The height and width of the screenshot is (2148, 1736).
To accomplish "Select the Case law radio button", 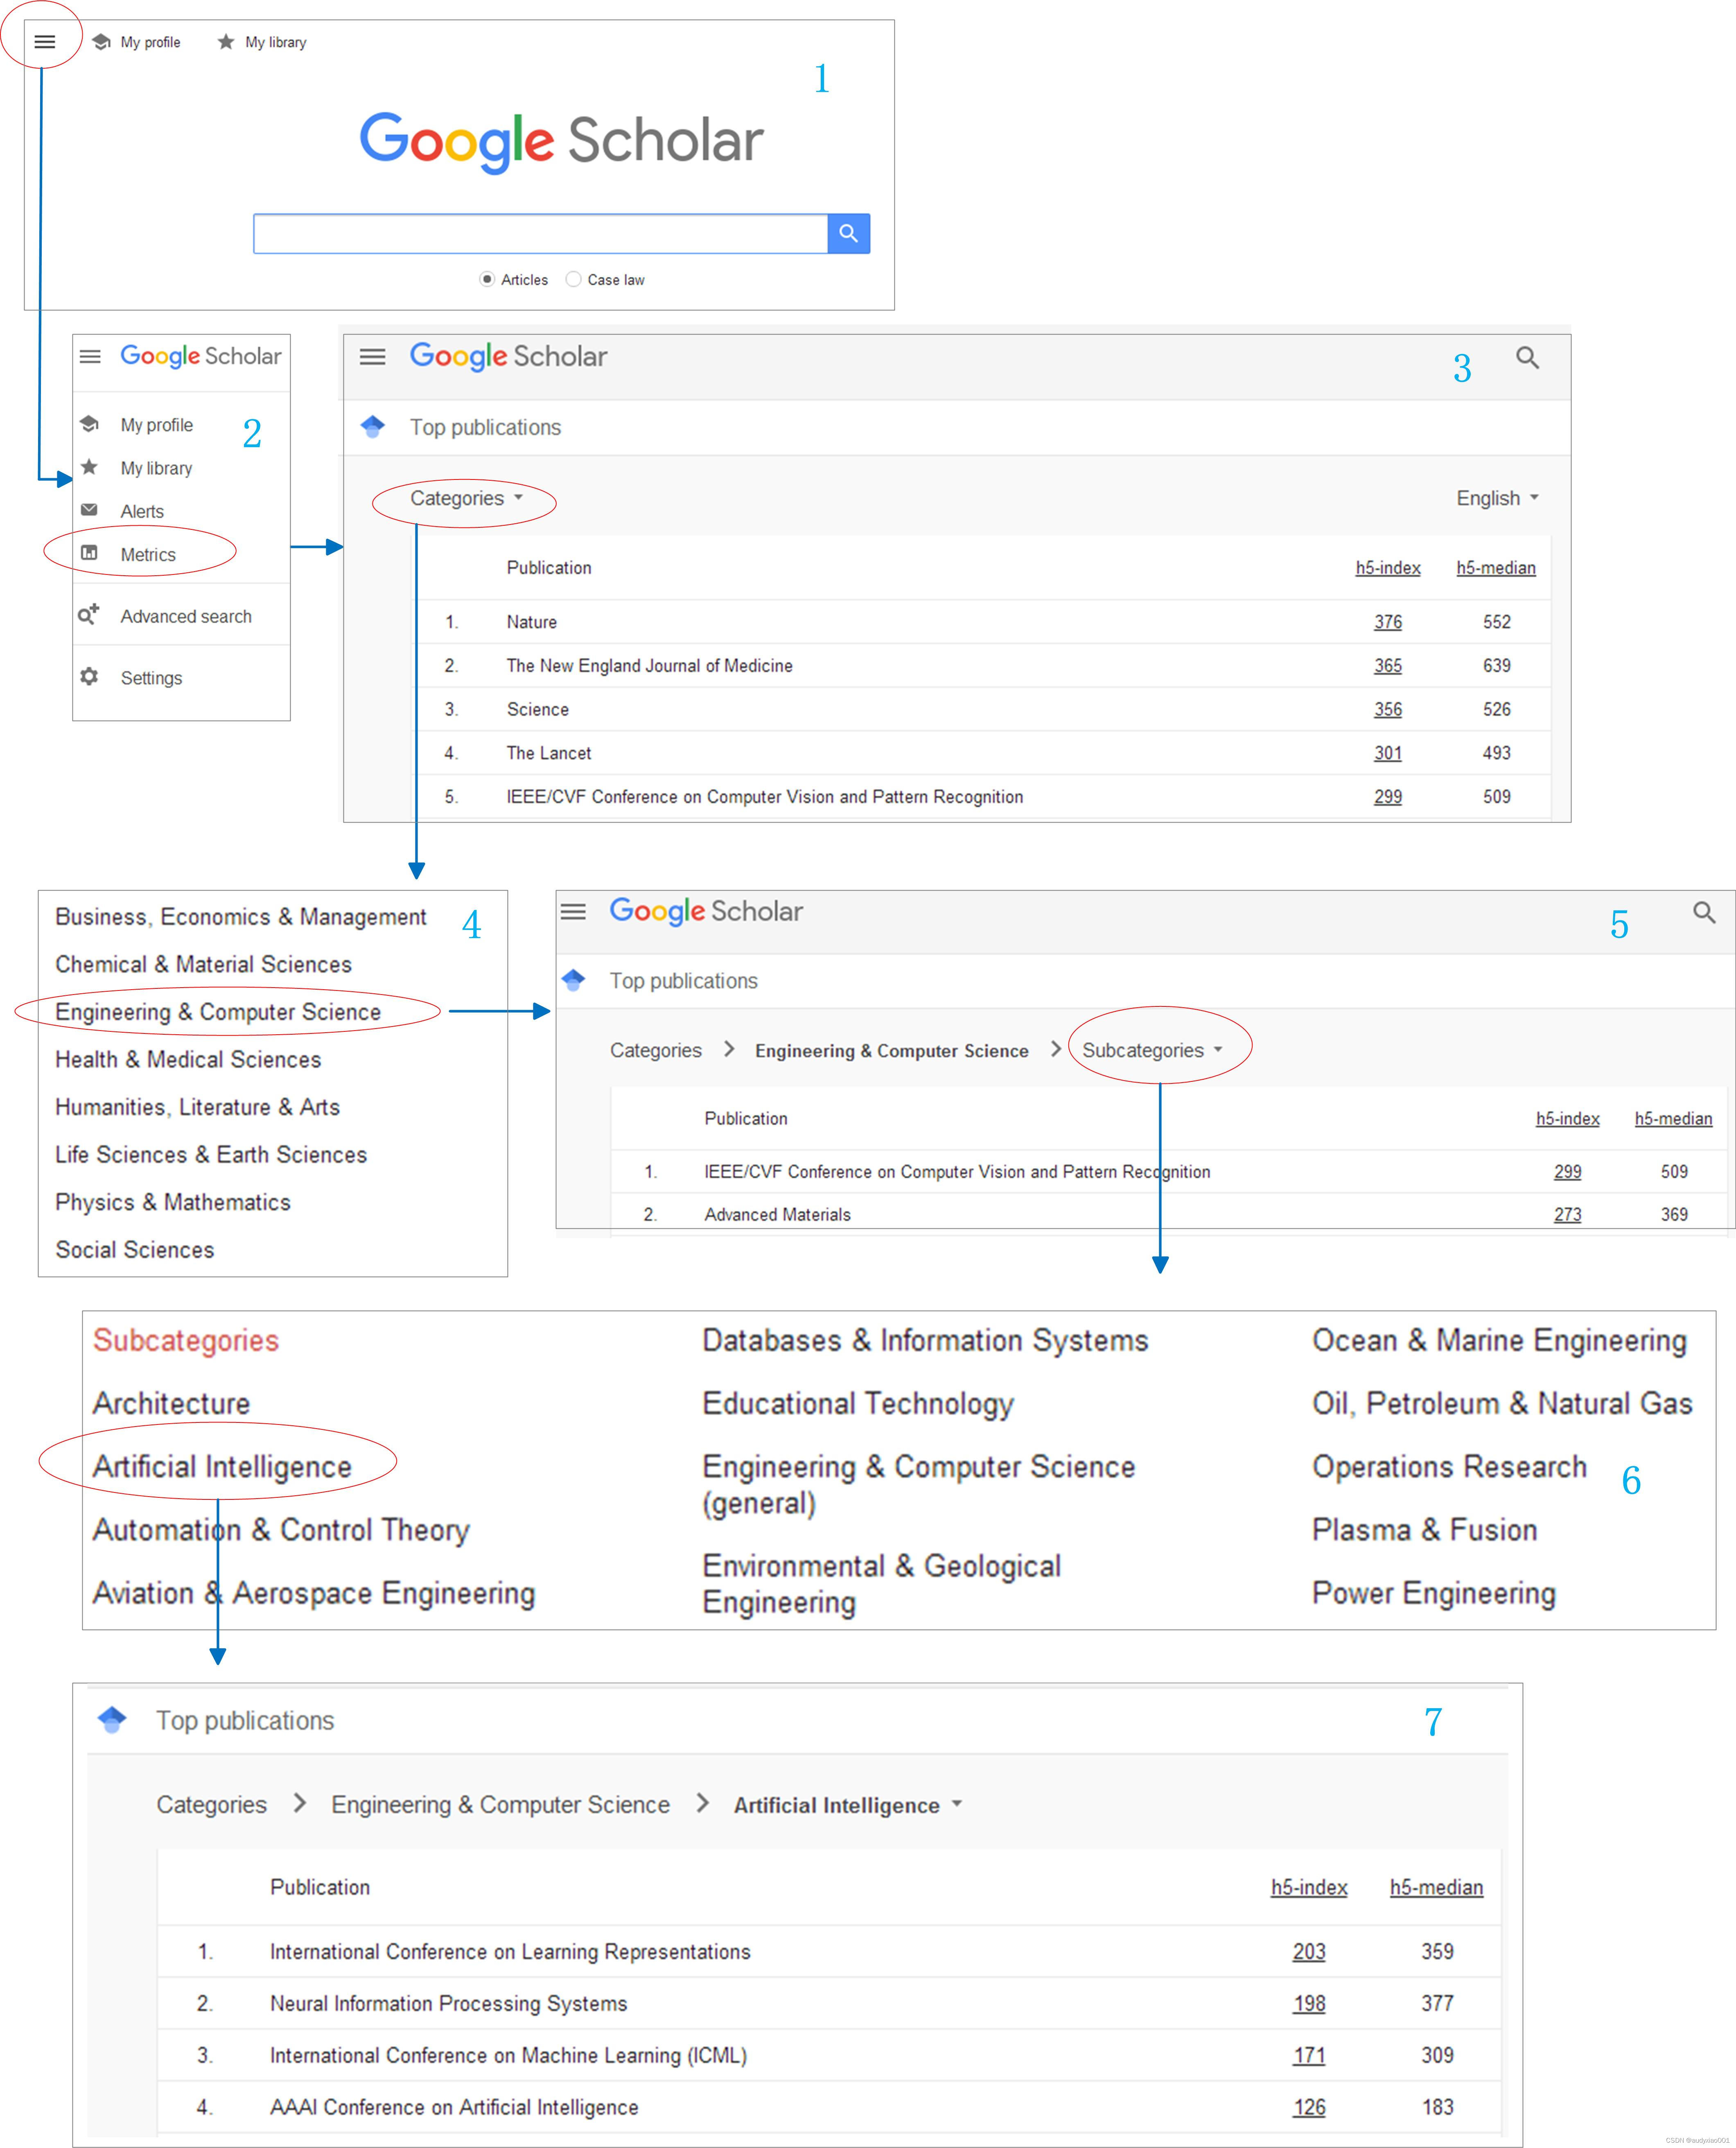I will click(573, 279).
